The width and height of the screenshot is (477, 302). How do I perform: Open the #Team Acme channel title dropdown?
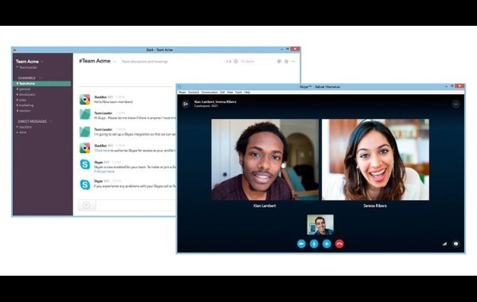114,61
